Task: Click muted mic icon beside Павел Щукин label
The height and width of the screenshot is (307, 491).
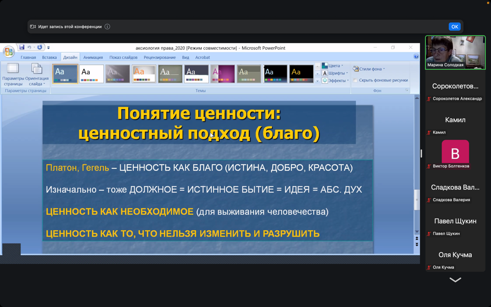Action: coord(429,234)
